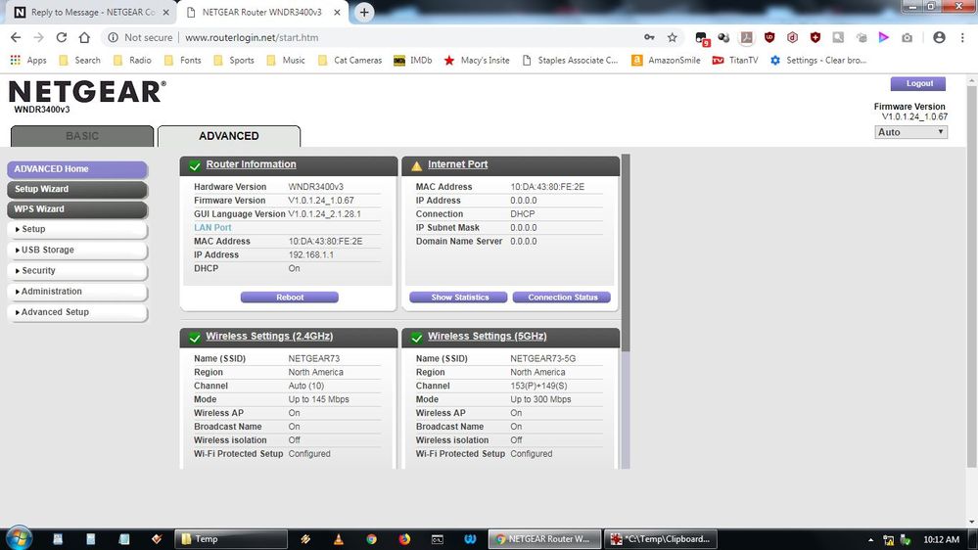
Task: Open the Chrome profile avatar icon
Action: click(x=939, y=37)
